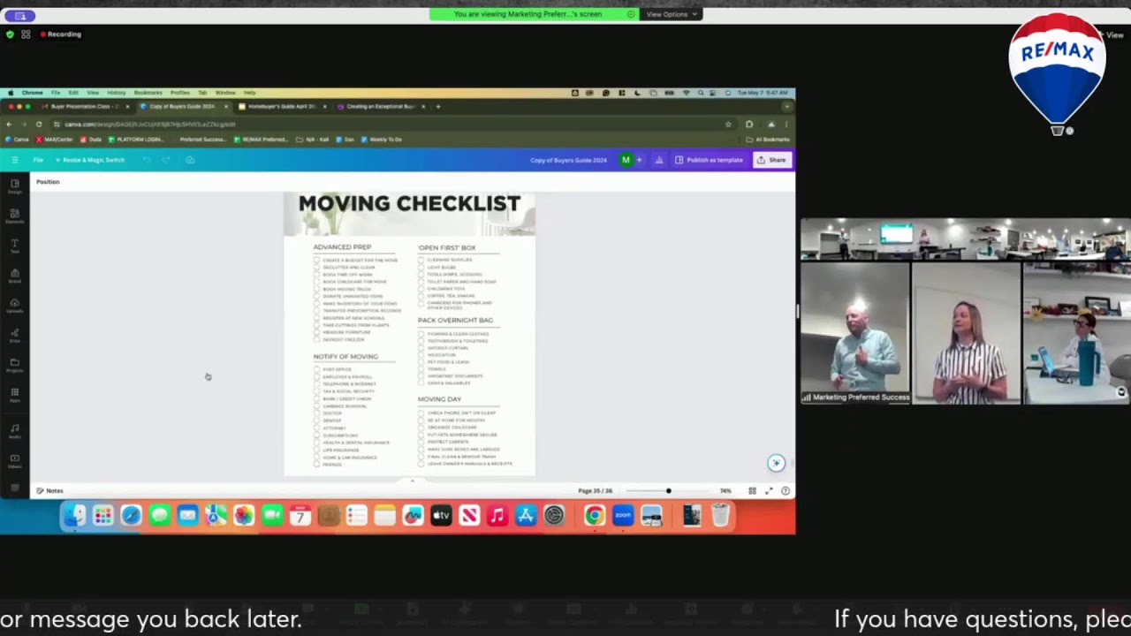
Task: Open the Uploads panel in Canva sidebar
Action: pos(14,306)
